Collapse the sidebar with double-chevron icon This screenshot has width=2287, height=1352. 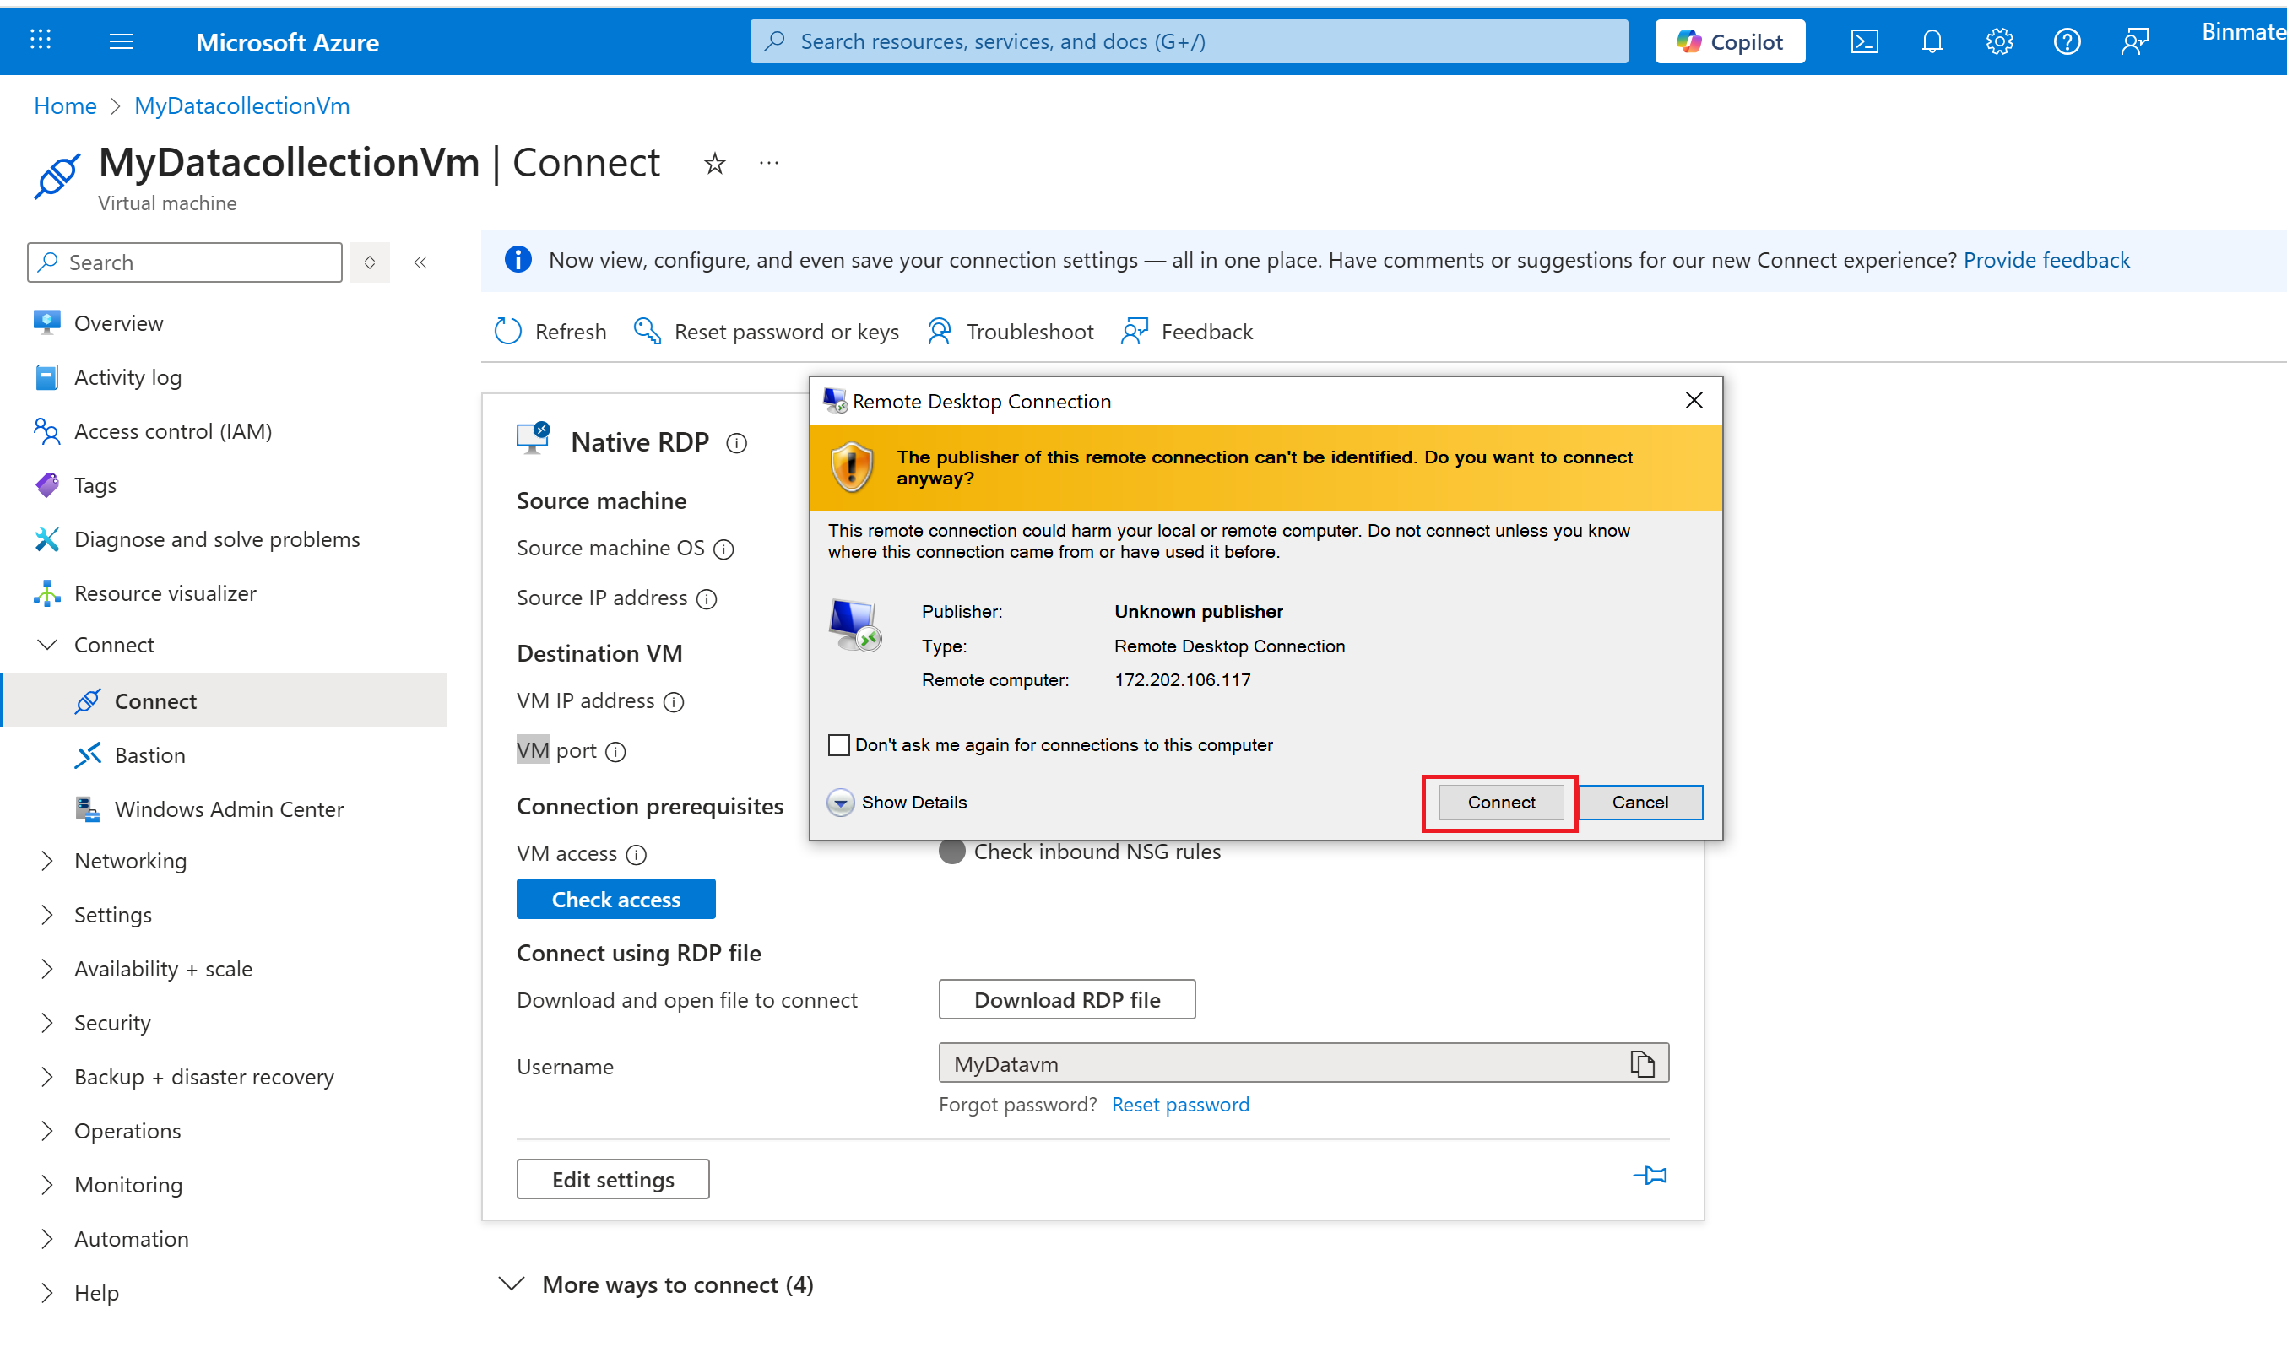coord(420,262)
